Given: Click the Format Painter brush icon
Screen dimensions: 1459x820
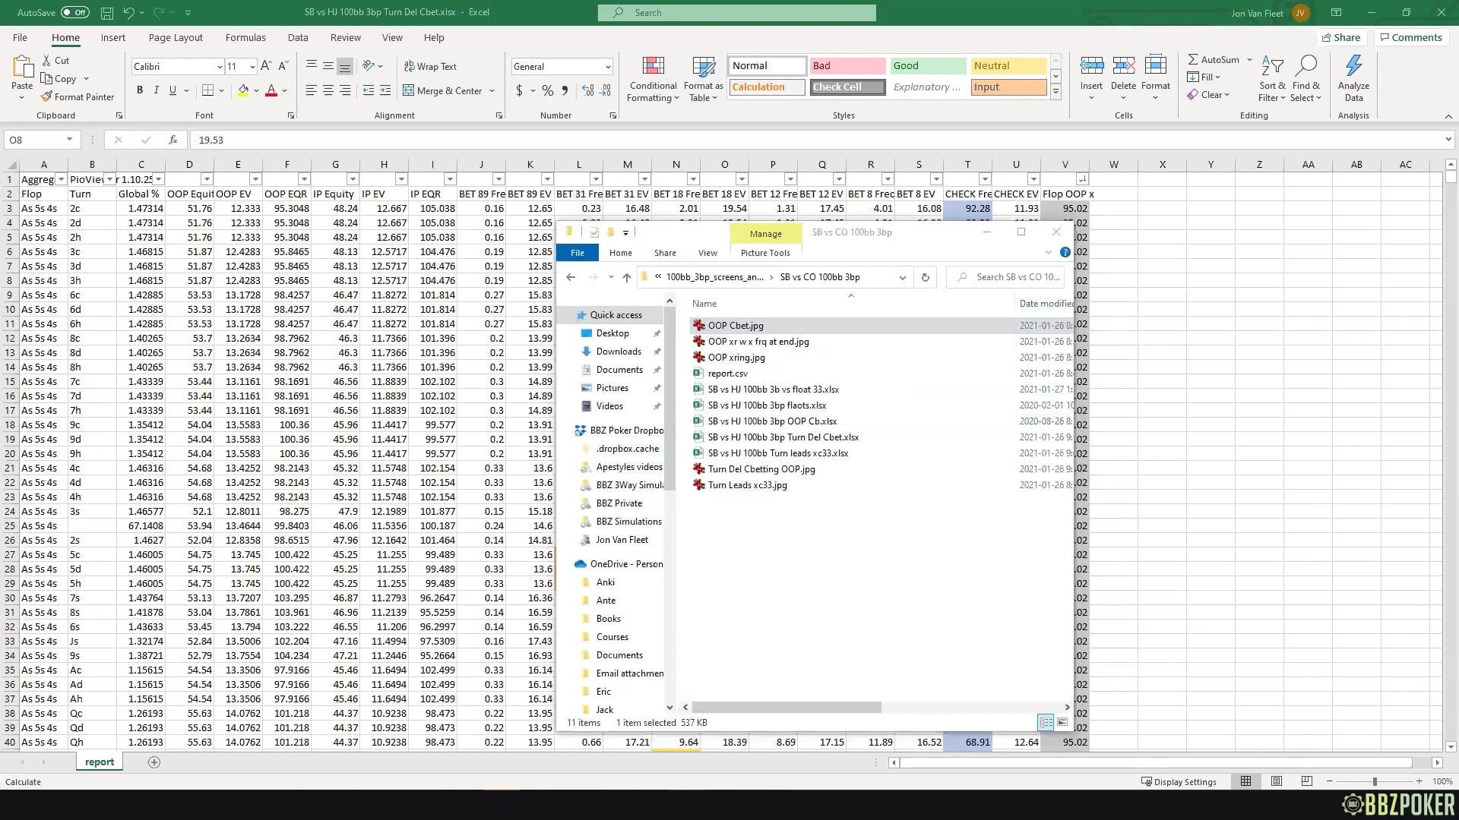Looking at the screenshot, I should click(x=47, y=97).
